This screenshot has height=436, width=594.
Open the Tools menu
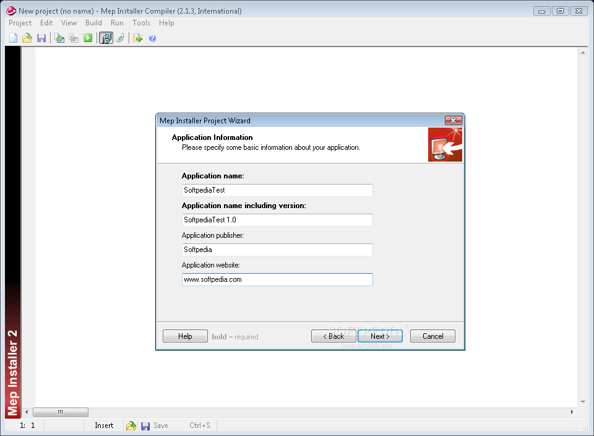(141, 23)
